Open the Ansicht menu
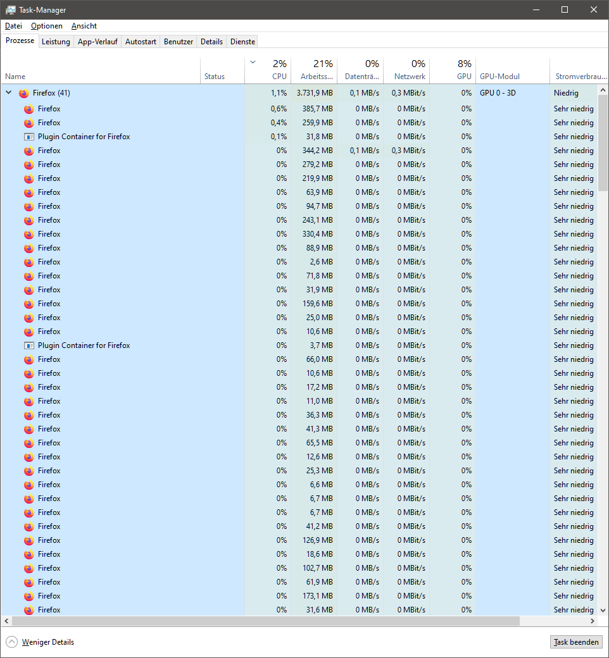The height and width of the screenshot is (658, 609). pyautogui.click(x=84, y=26)
